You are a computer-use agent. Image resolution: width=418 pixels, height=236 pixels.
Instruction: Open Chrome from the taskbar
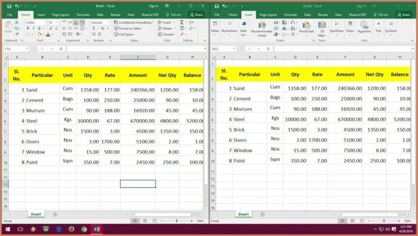coord(84,229)
